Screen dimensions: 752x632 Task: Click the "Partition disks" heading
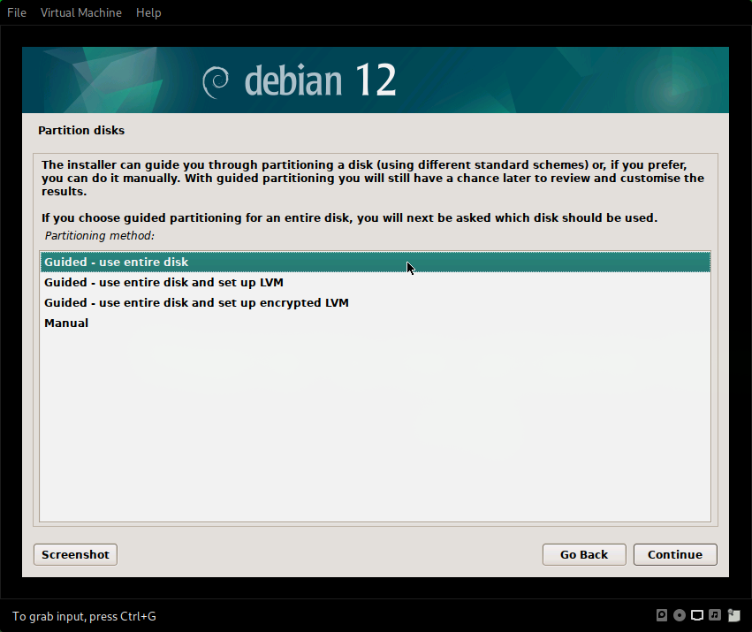tap(81, 131)
